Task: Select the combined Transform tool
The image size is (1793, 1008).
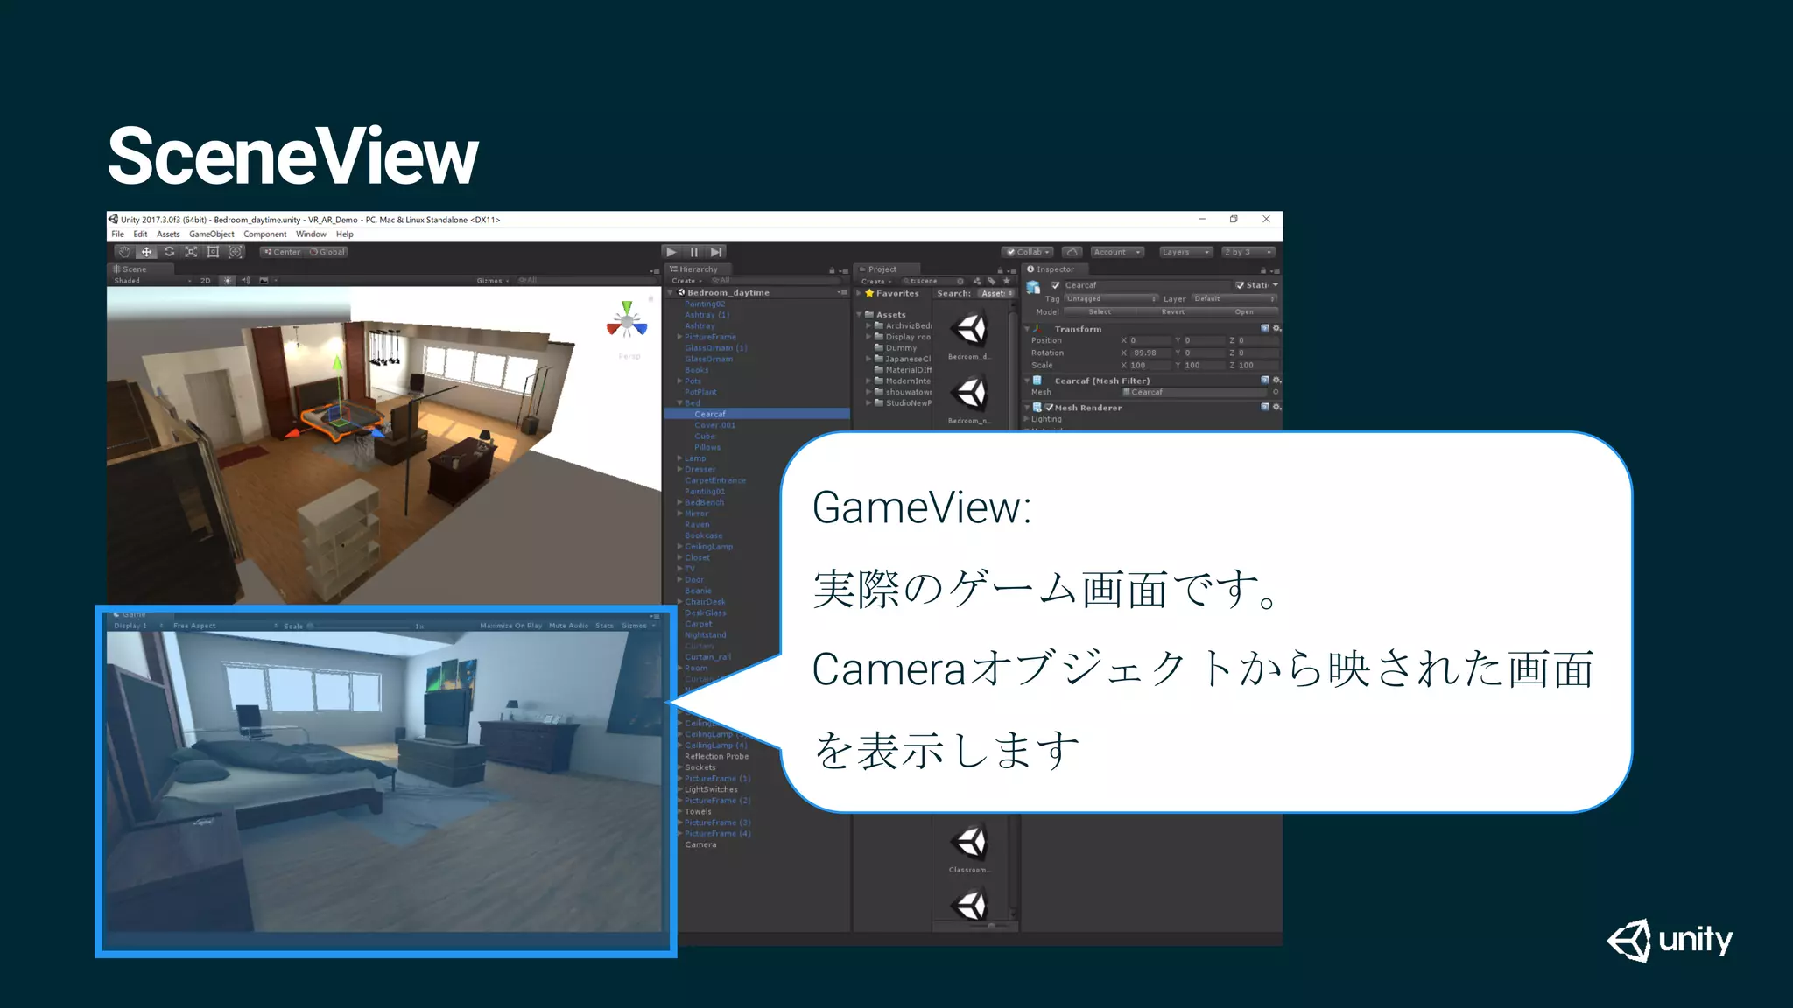Action: [236, 252]
